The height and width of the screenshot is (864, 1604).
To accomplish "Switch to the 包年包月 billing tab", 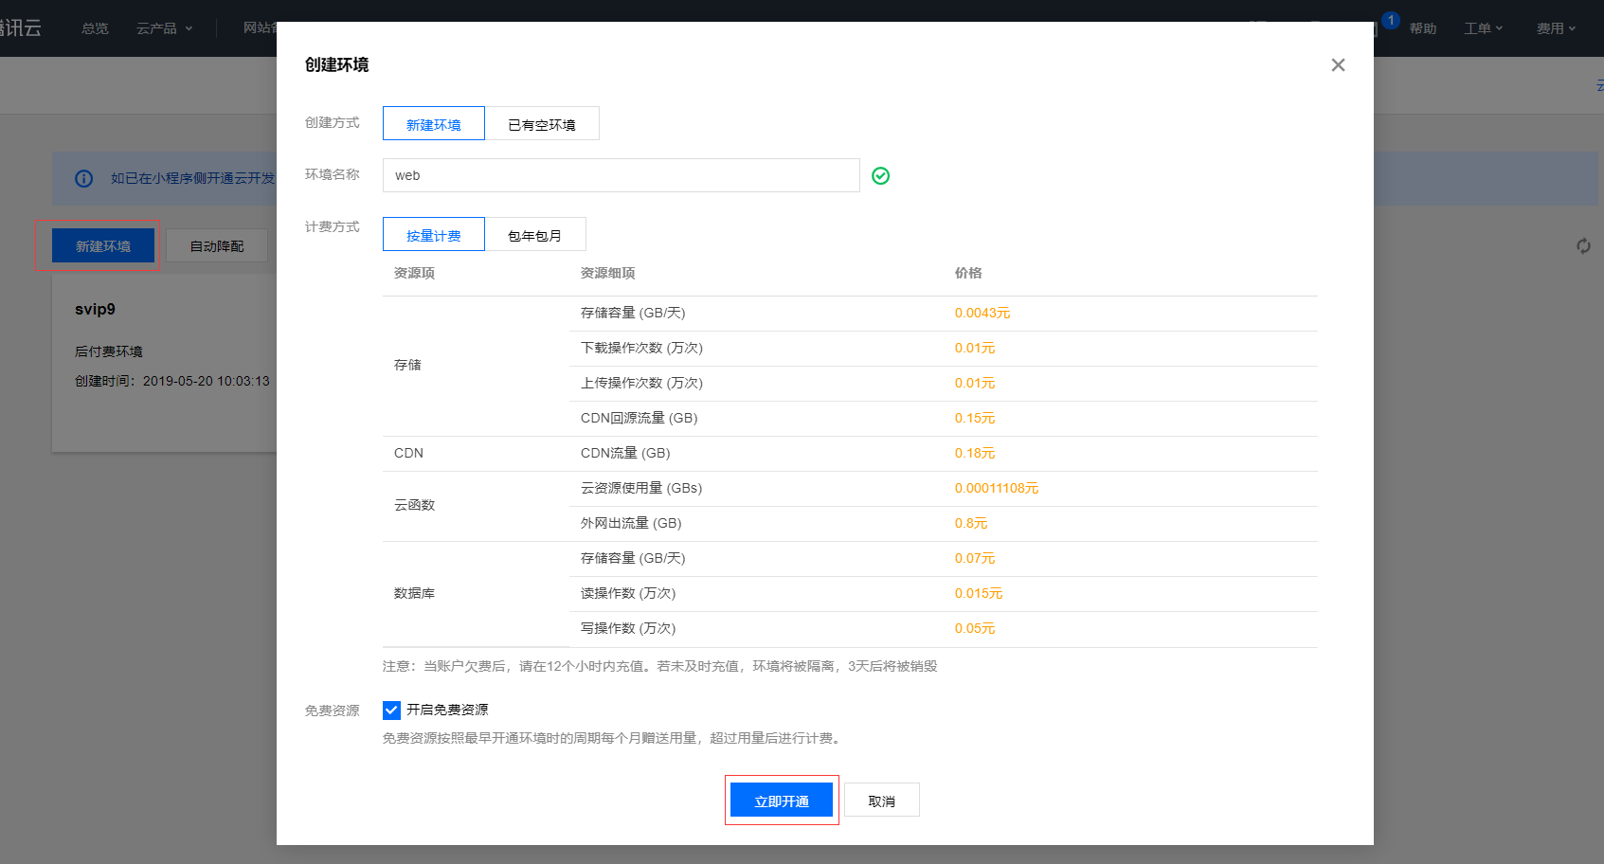I will tap(535, 234).
